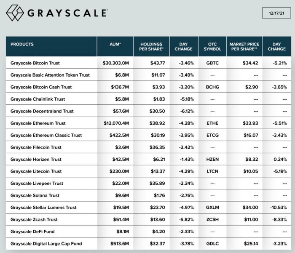Select the GBTC ticker symbol

[x=212, y=63]
